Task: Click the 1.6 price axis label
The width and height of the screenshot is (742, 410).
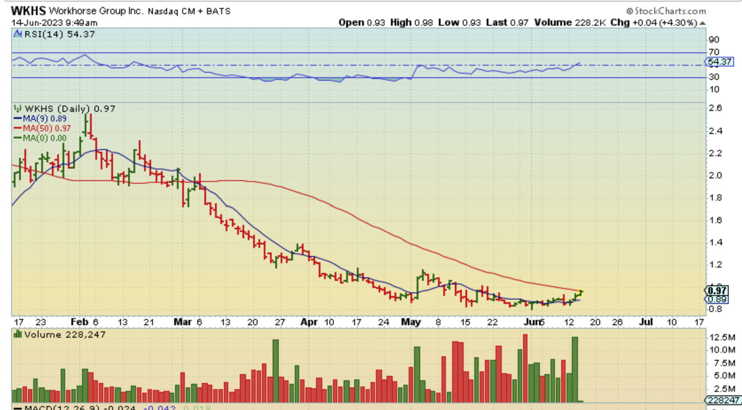Action: pos(715,220)
